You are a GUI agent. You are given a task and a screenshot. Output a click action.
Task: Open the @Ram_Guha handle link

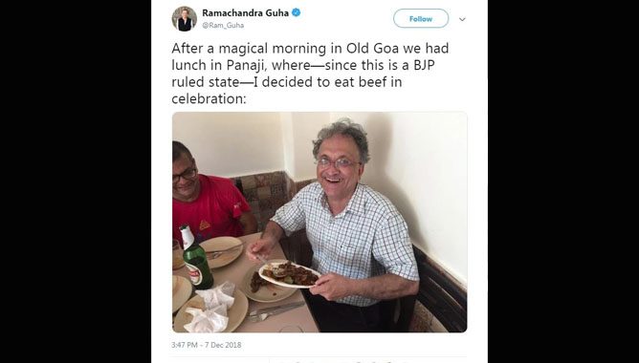click(223, 25)
